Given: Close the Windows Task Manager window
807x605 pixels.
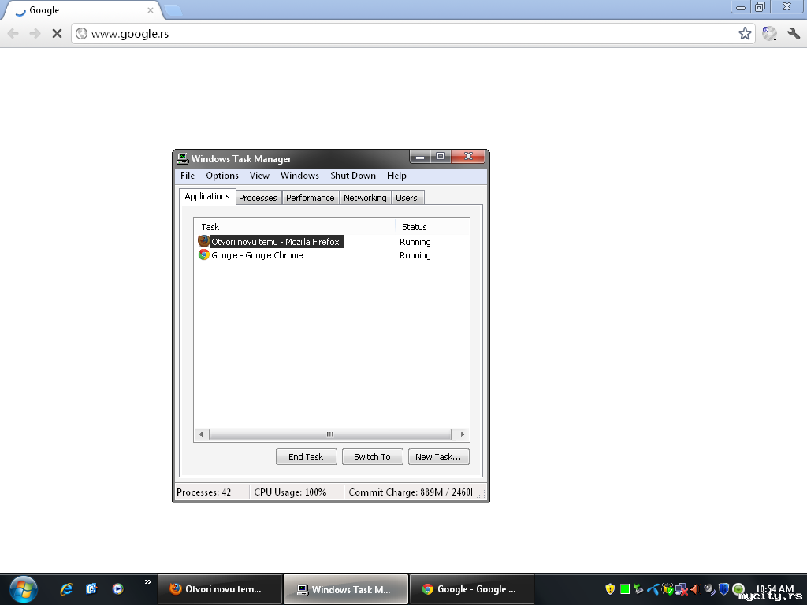Looking at the screenshot, I should 468,157.
